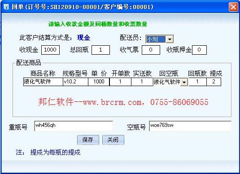Click the 单价 cell with 1000
This screenshot has width=240, height=174.
[99, 82]
